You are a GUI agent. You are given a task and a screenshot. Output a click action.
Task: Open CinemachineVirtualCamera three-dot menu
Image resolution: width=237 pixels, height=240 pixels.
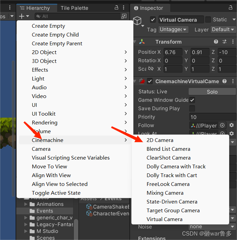[233, 81]
